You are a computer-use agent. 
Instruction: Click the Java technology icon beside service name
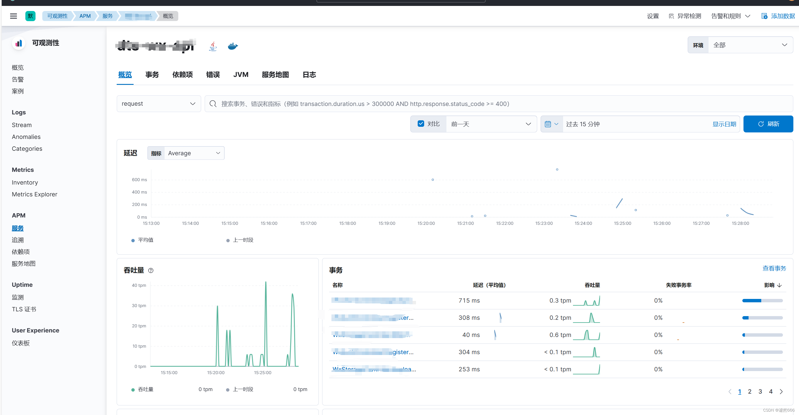[x=213, y=46]
